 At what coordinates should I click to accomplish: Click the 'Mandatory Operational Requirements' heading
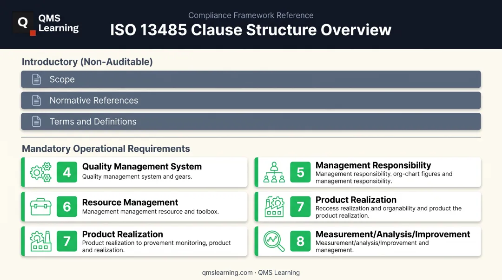tap(106, 149)
